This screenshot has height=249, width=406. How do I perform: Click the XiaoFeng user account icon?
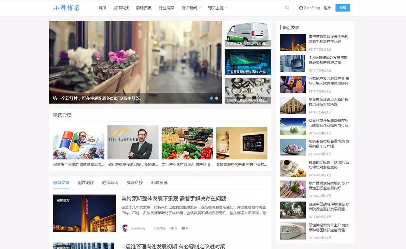tap(301, 8)
